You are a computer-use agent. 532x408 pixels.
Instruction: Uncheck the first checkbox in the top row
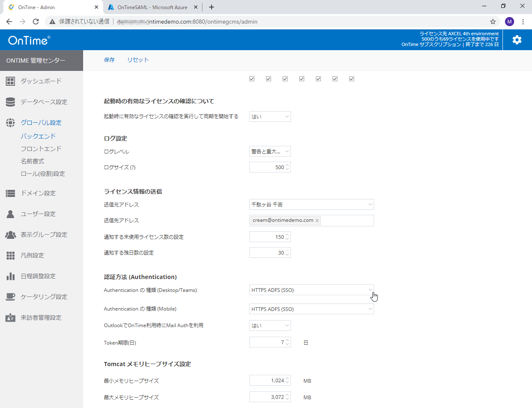point(252,78)
